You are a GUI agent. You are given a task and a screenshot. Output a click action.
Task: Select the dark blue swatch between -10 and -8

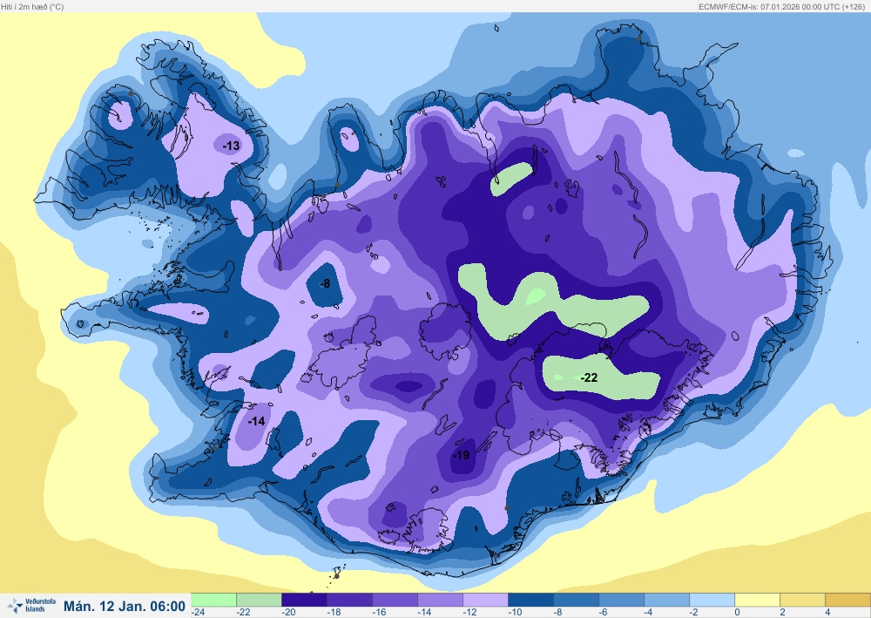531,600
